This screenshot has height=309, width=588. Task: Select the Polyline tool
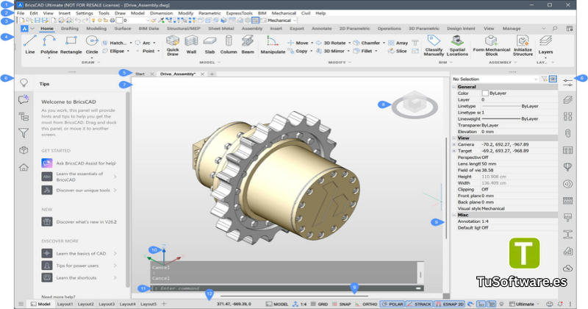click(x=49, y=45)
